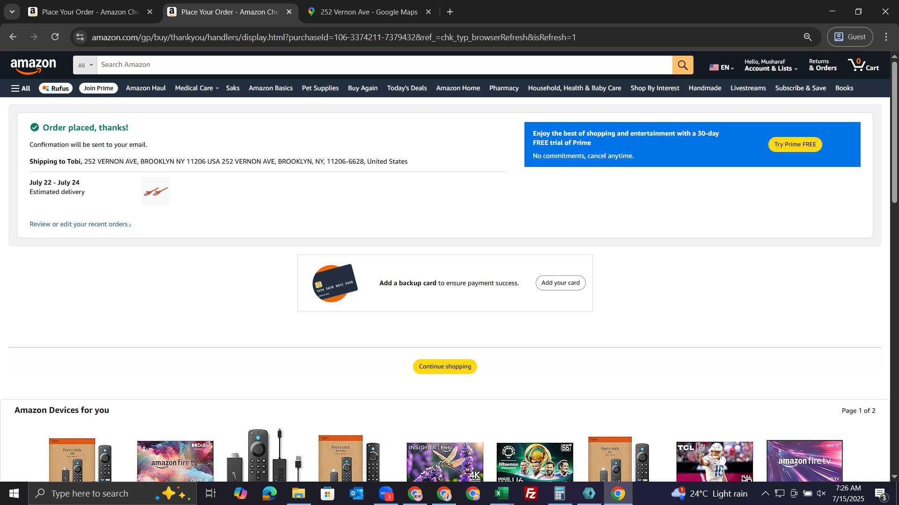Expand the All search category dropdown
Screen dimensions: 899x505
click(x=85, y=65)
